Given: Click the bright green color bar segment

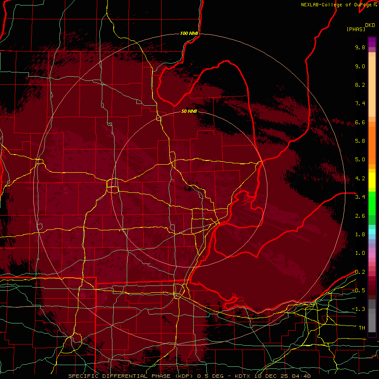Looking at the screenshot, I should click(372, 203).
